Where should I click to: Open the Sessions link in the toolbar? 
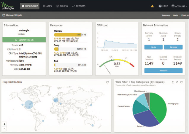(166, 15)
